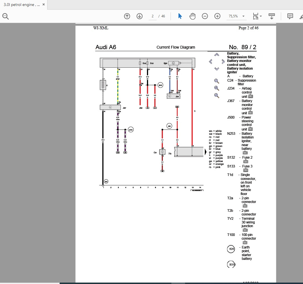Zoom in with the plus button

pos(217,16)
